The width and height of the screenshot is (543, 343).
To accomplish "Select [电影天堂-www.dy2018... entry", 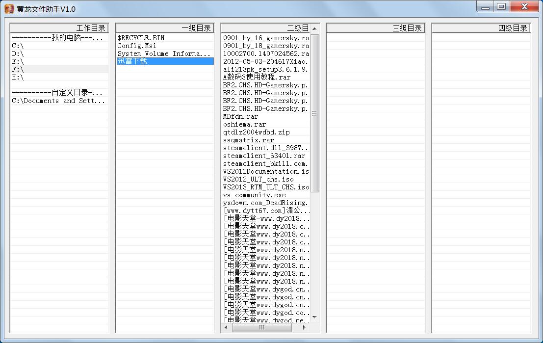I will click(265, 219).
